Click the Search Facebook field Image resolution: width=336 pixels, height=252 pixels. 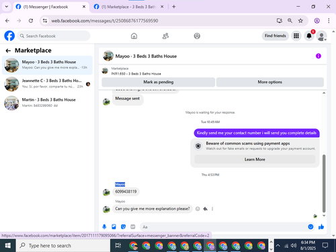point(54,36)
